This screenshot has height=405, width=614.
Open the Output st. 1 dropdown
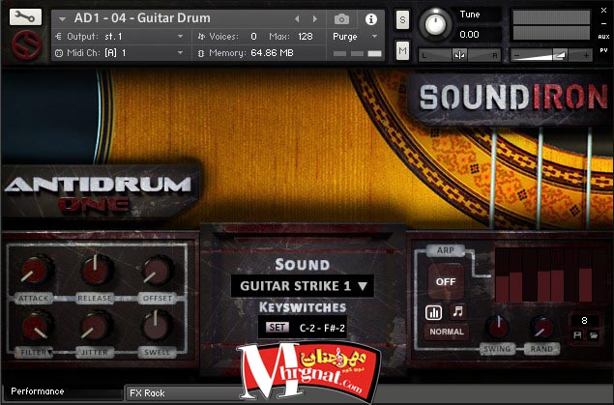[126, 37]
